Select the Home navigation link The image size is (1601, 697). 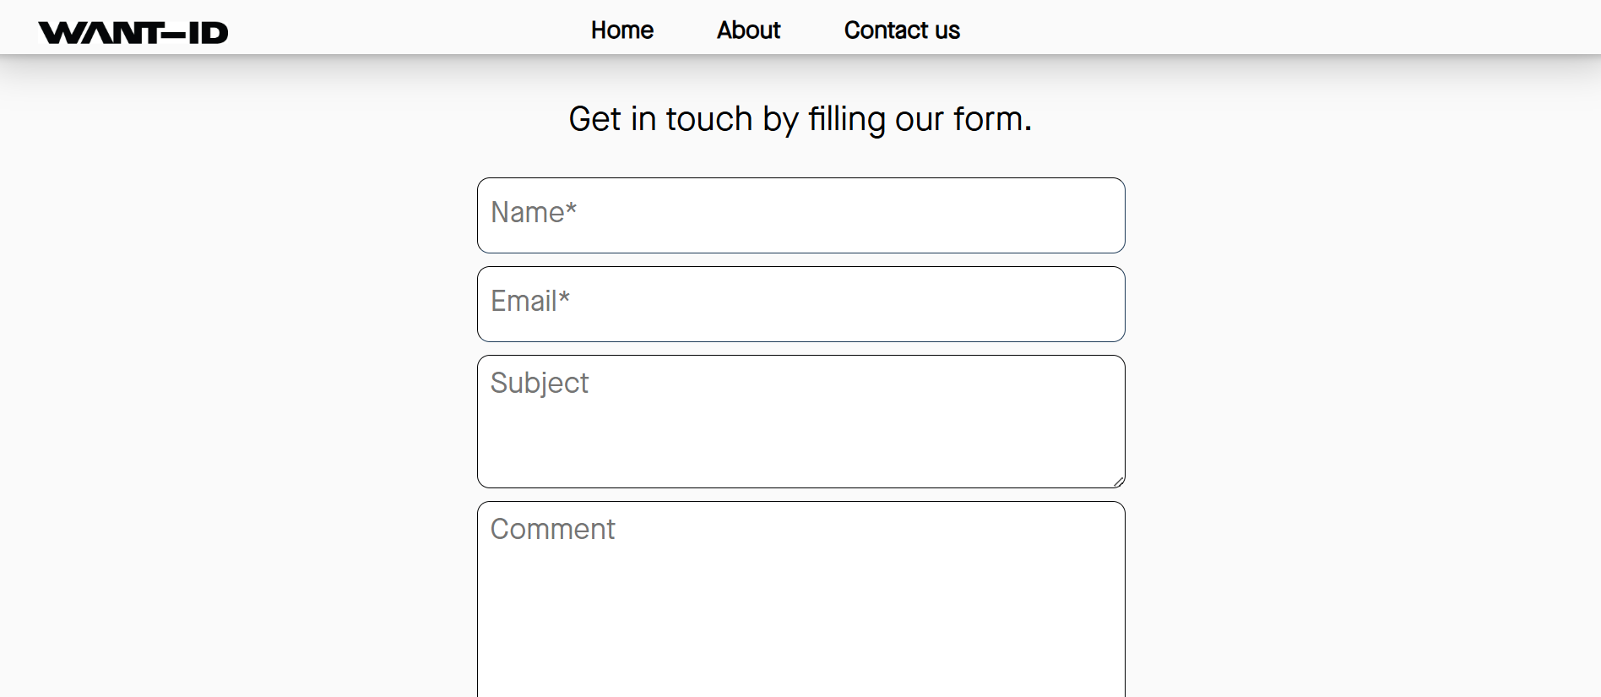point(621,30)
